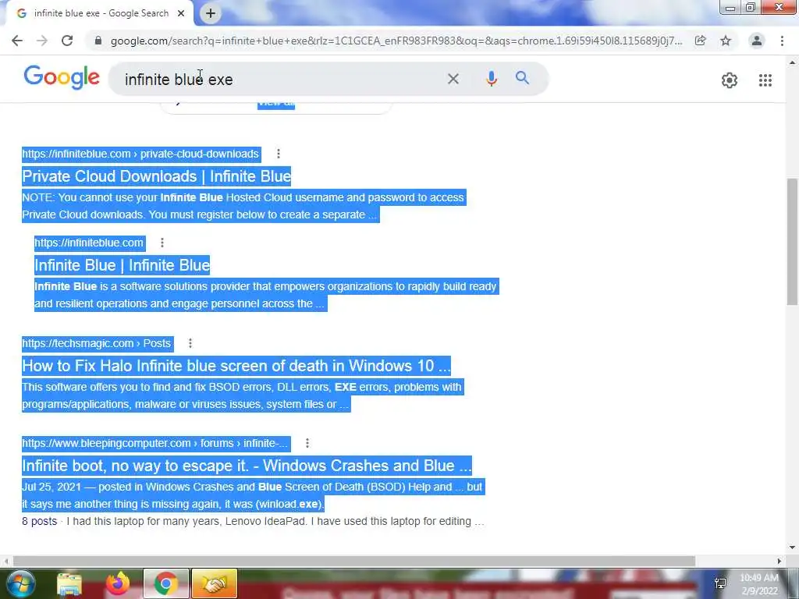Close the Google Search tab
Screen dimensions: 799x599
(181, 14)
